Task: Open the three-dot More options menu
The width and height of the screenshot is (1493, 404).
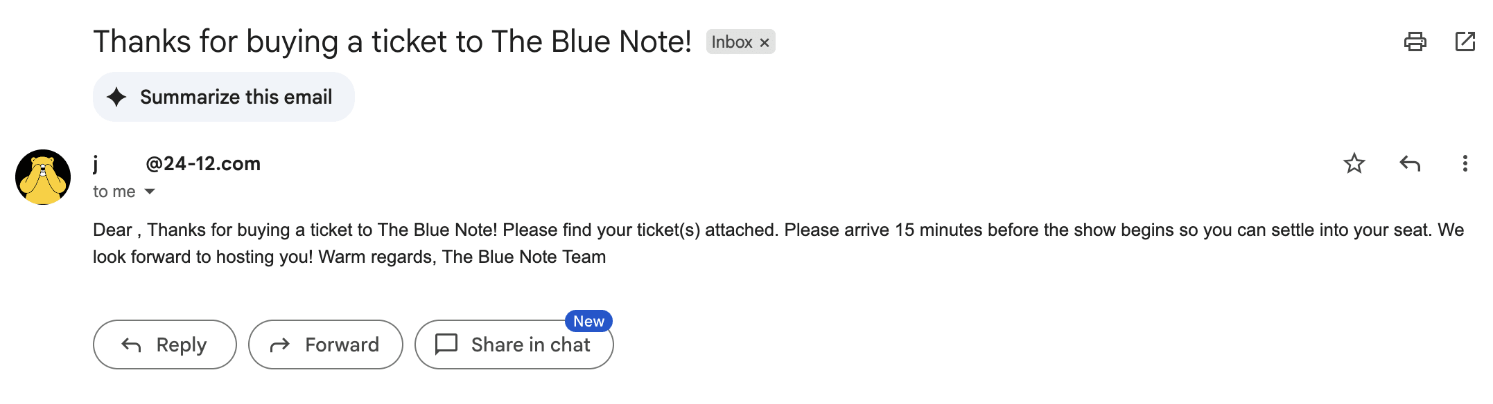Action: [x=1465, y=164]
